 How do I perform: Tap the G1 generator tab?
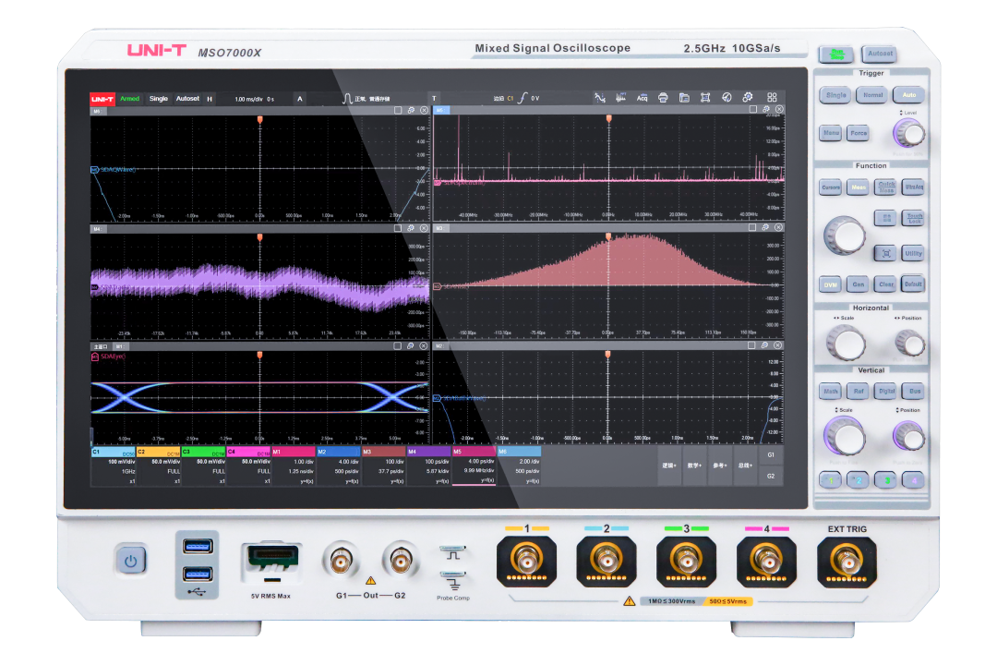[x=771, y=455]
